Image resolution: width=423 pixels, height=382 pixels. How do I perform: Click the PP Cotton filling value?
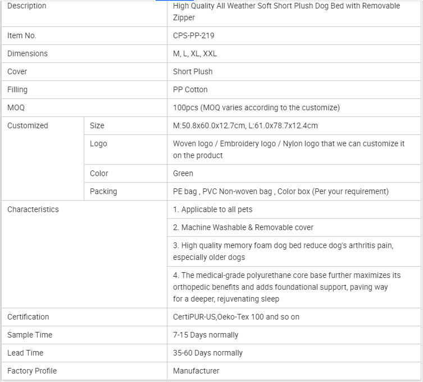point(190,89)
